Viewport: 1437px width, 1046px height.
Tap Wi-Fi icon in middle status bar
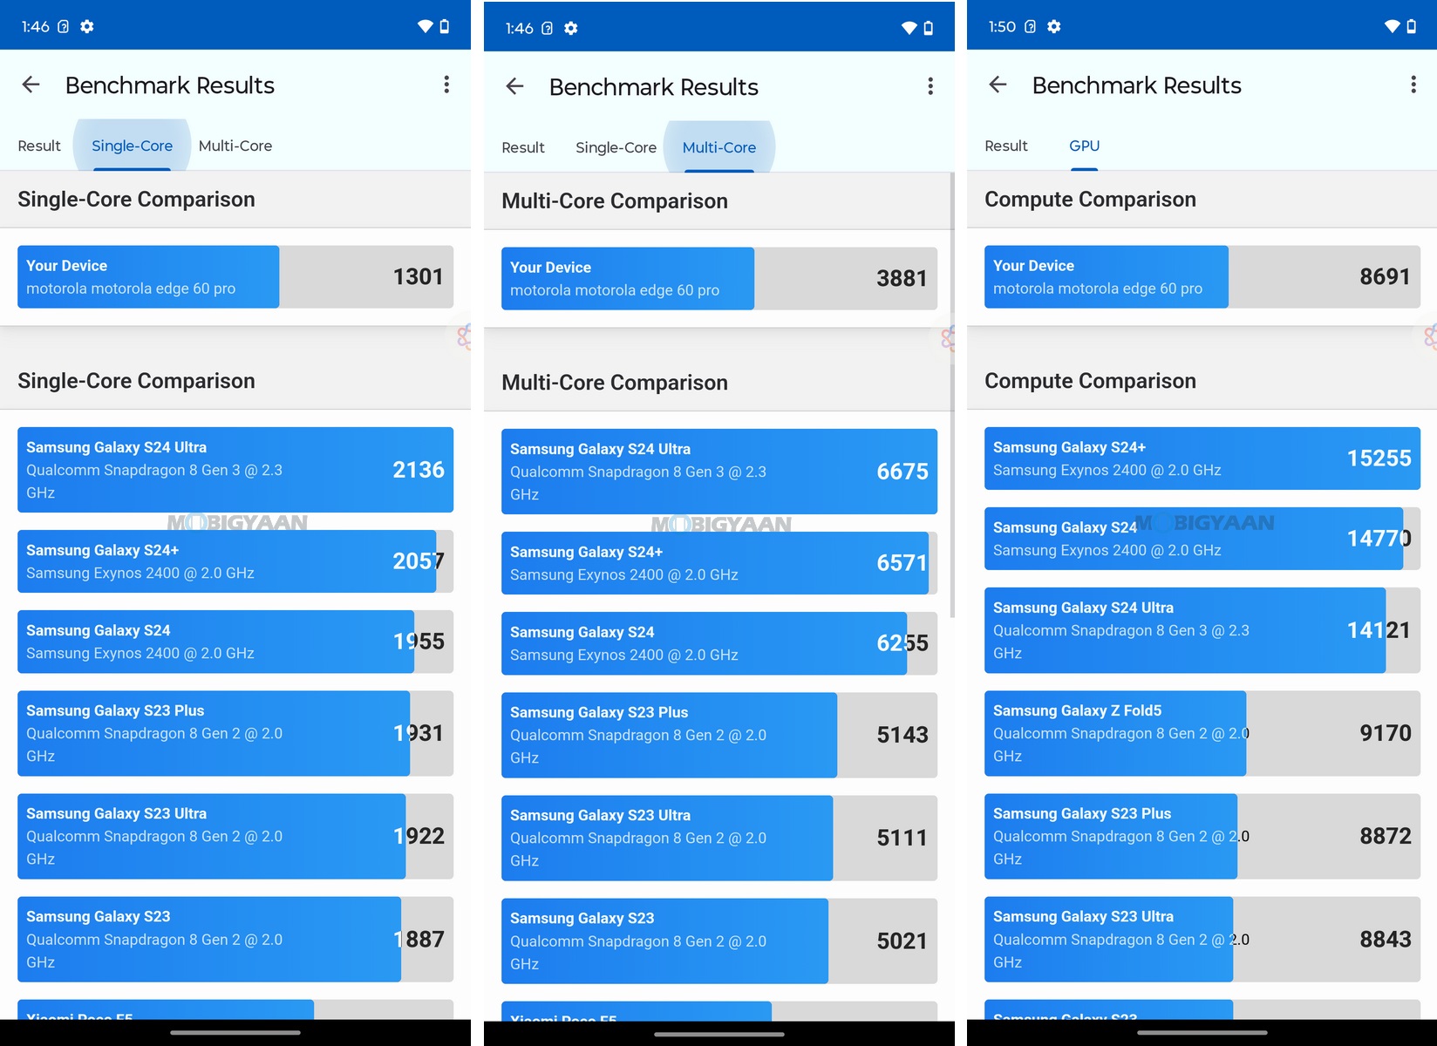(x=909, y=29)
